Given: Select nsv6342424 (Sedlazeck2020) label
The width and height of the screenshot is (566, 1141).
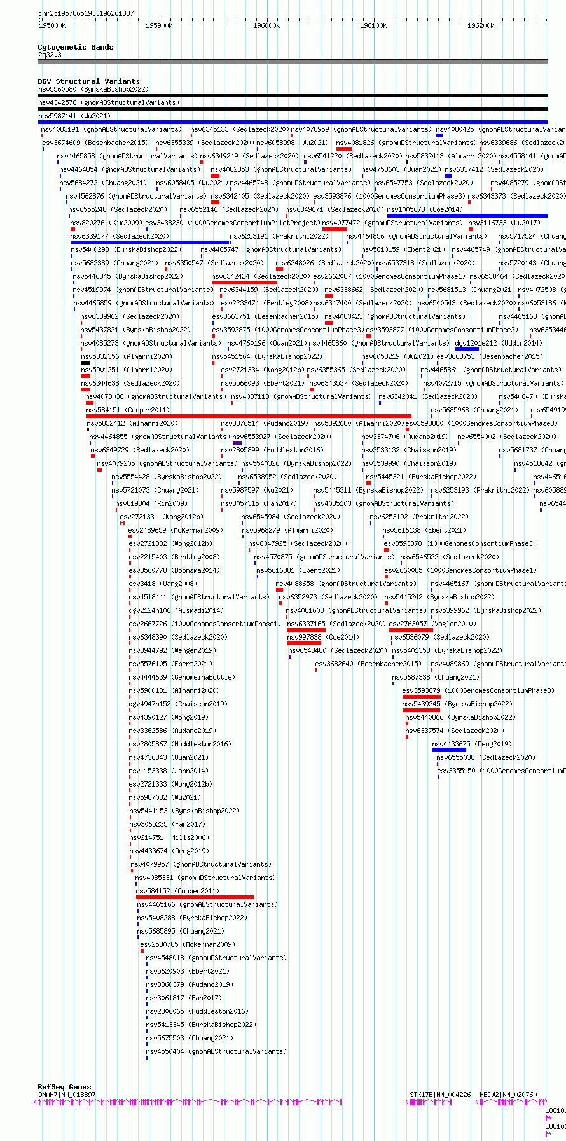Looking at the screenshot, I should pyautogui.click(x=261, y=276).
